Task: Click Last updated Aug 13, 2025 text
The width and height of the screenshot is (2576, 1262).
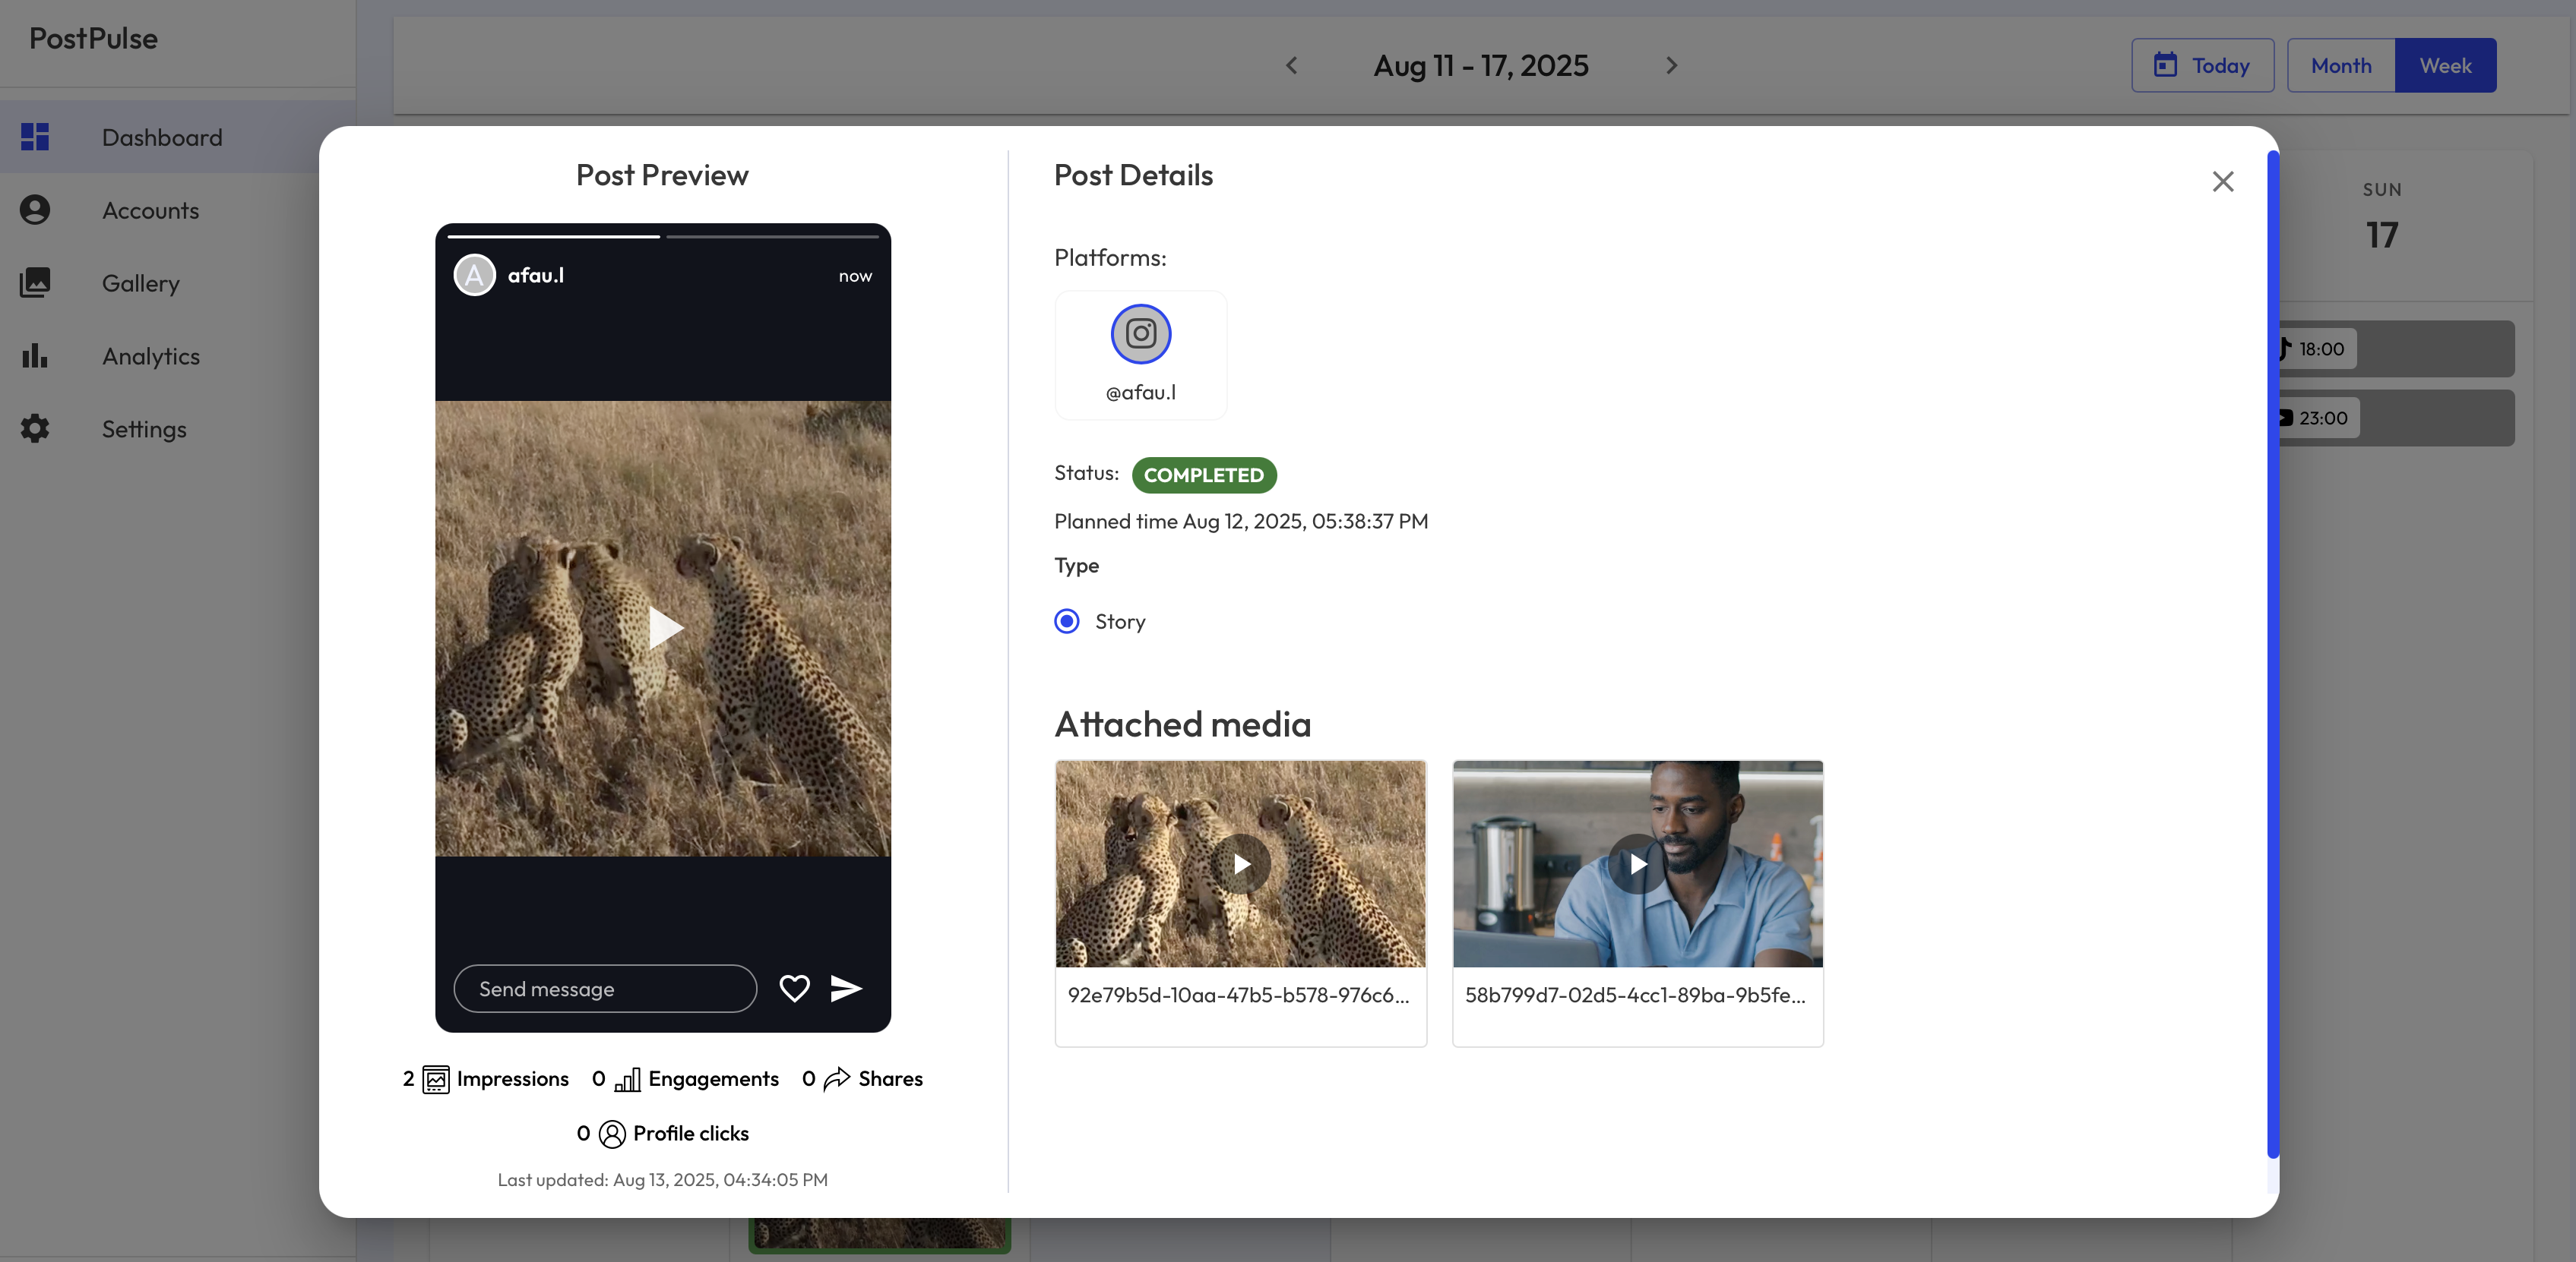Action: (x=663, y=1180)
